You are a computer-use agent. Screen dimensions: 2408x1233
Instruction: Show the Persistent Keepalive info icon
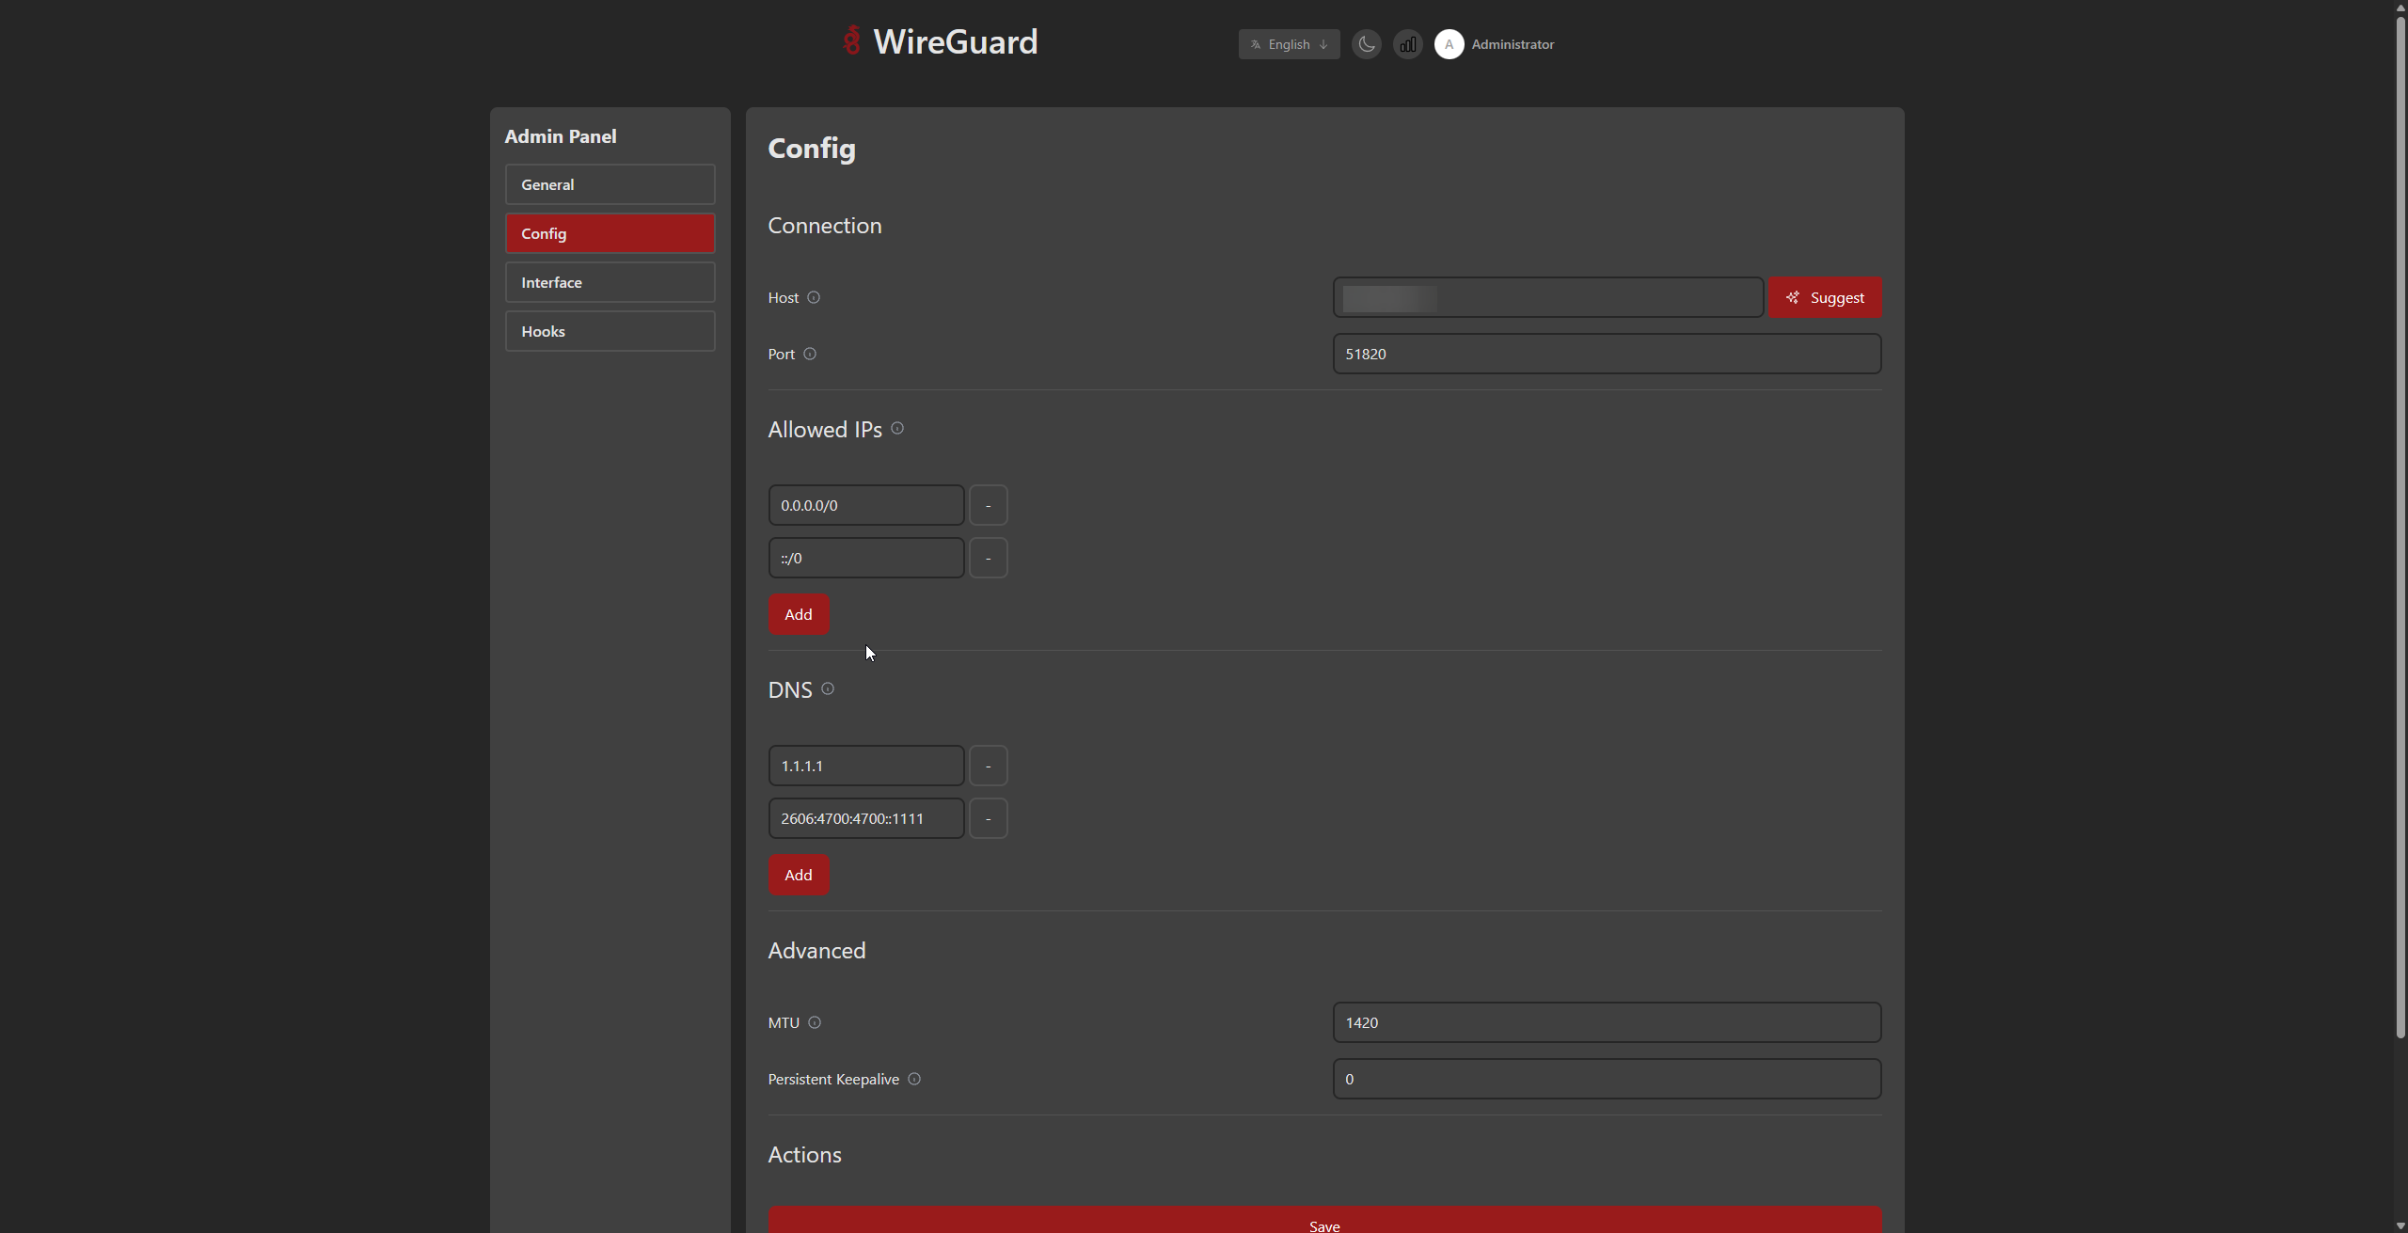point(914,1079)
